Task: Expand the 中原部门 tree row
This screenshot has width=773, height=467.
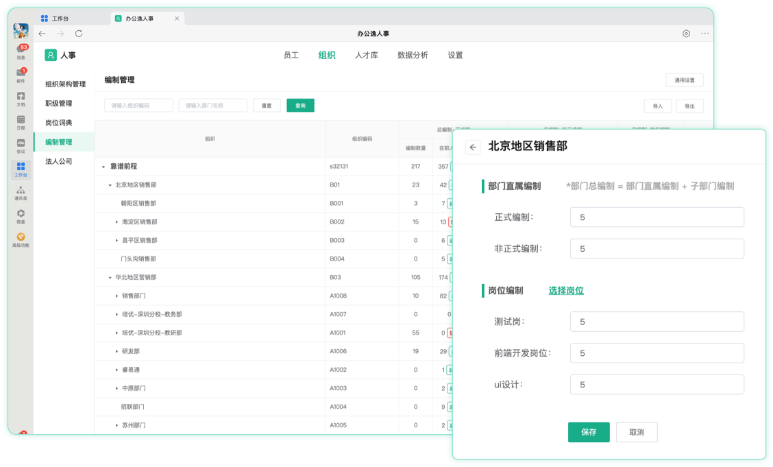Action: (x=116, y=388)
